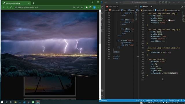185x104 pixels.
Task: Click Chrome back navigation arrow
Action: 3,7
